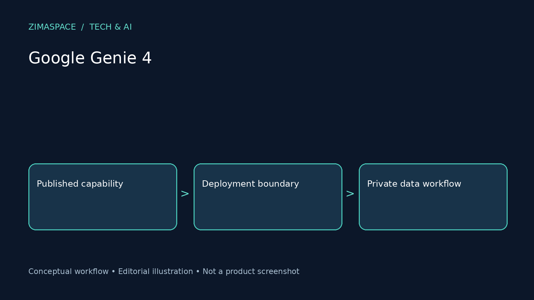Click the ZIMASPACE / TECH & AI header text
The height and width of the screenshot is (300, 534).
pyautogui.click(x=80, y=27)
